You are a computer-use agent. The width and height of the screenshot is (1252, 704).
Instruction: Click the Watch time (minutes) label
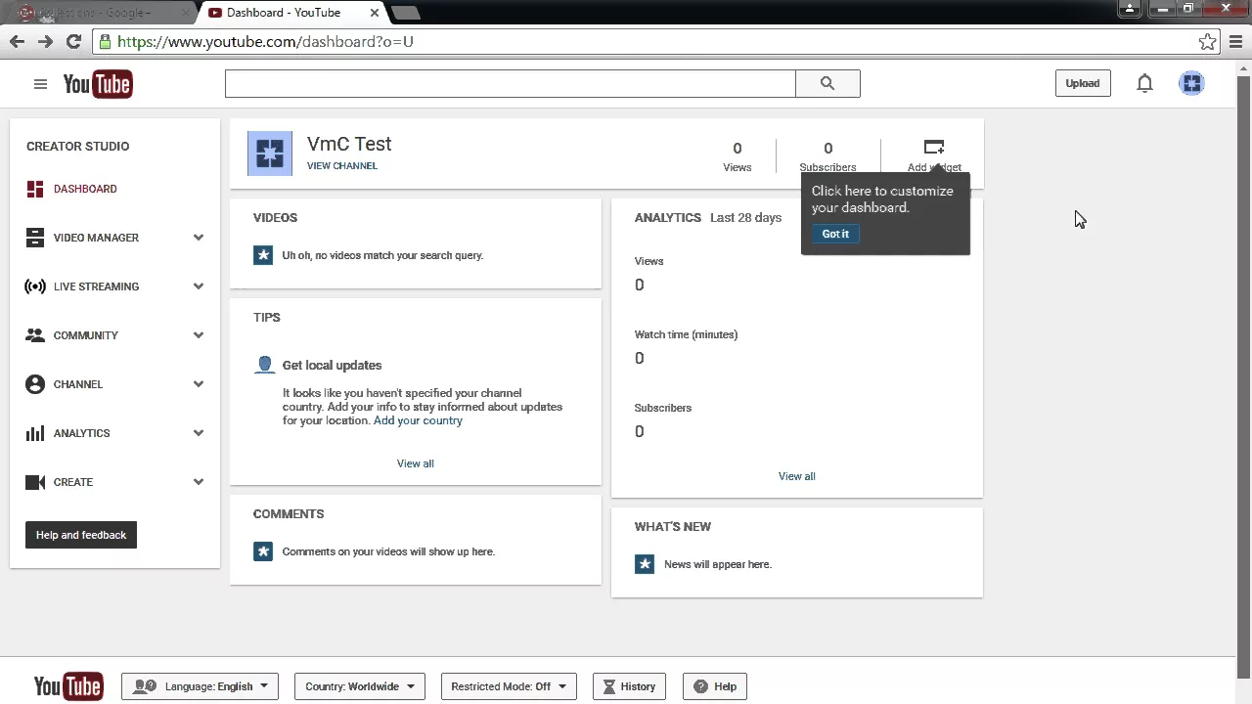[x=686, y=334]
